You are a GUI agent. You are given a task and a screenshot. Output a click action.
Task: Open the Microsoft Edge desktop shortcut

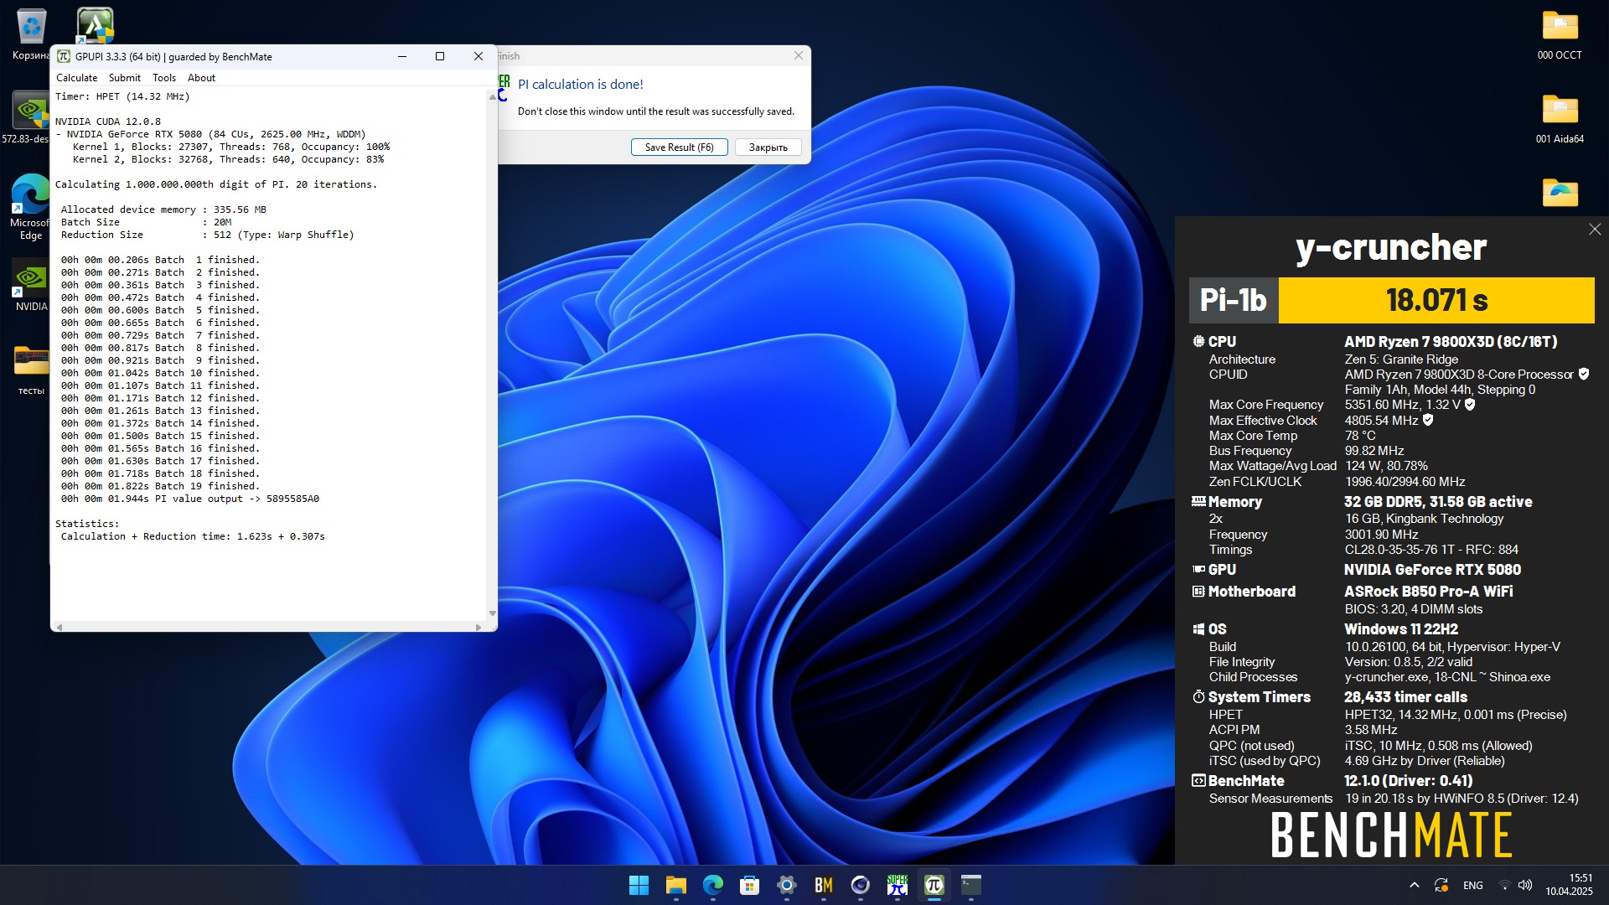pos(31,207)
